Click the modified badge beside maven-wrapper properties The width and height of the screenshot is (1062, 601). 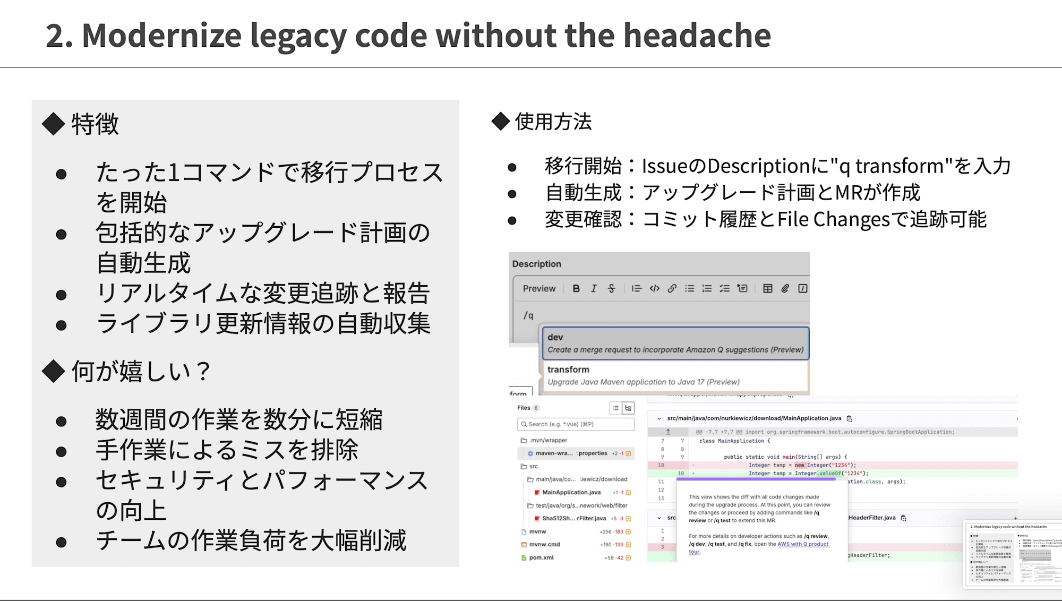628,453
